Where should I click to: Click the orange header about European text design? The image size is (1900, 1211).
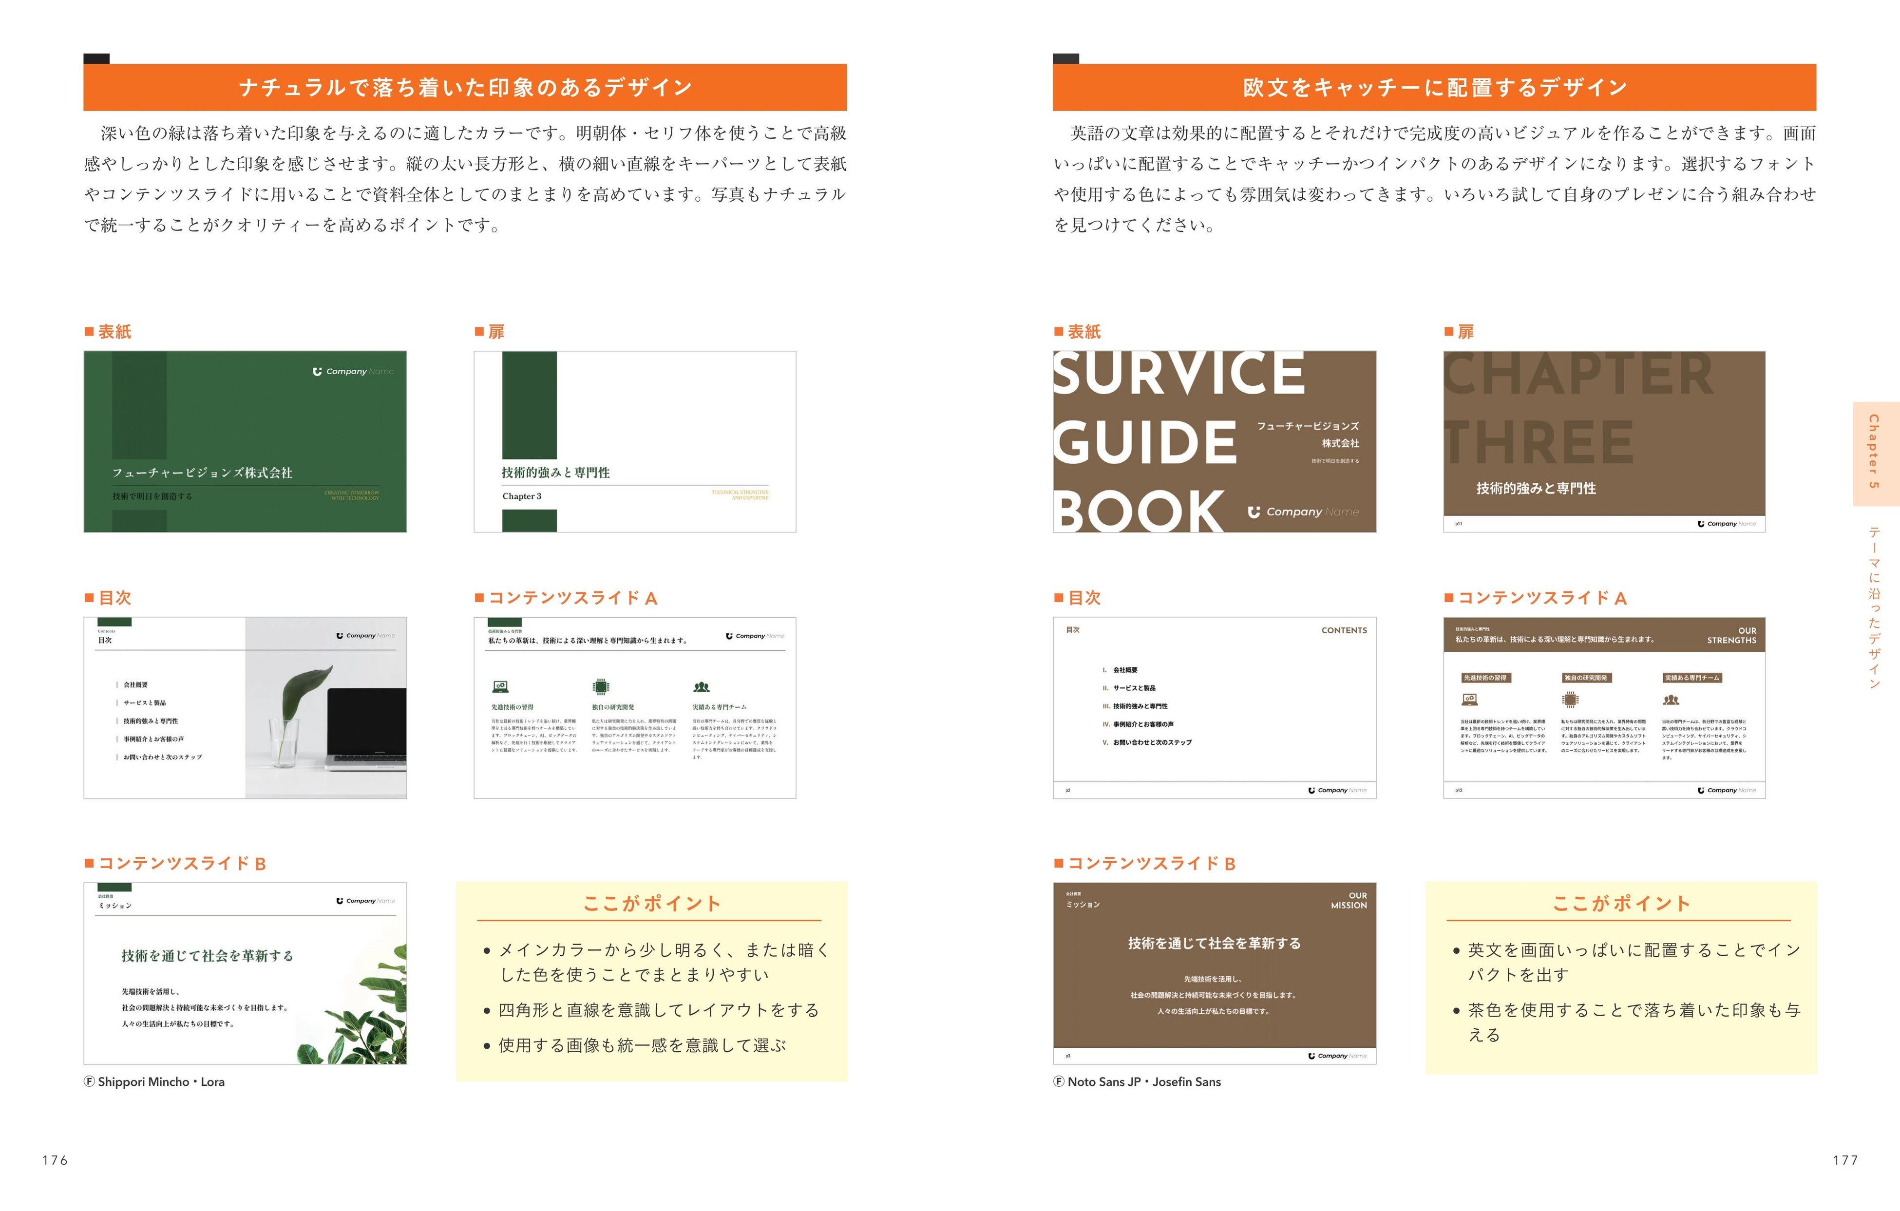tap(1434, 88)
